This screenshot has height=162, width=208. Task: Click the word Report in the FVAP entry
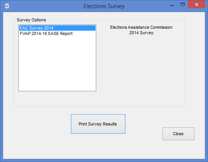pos(66,34)
